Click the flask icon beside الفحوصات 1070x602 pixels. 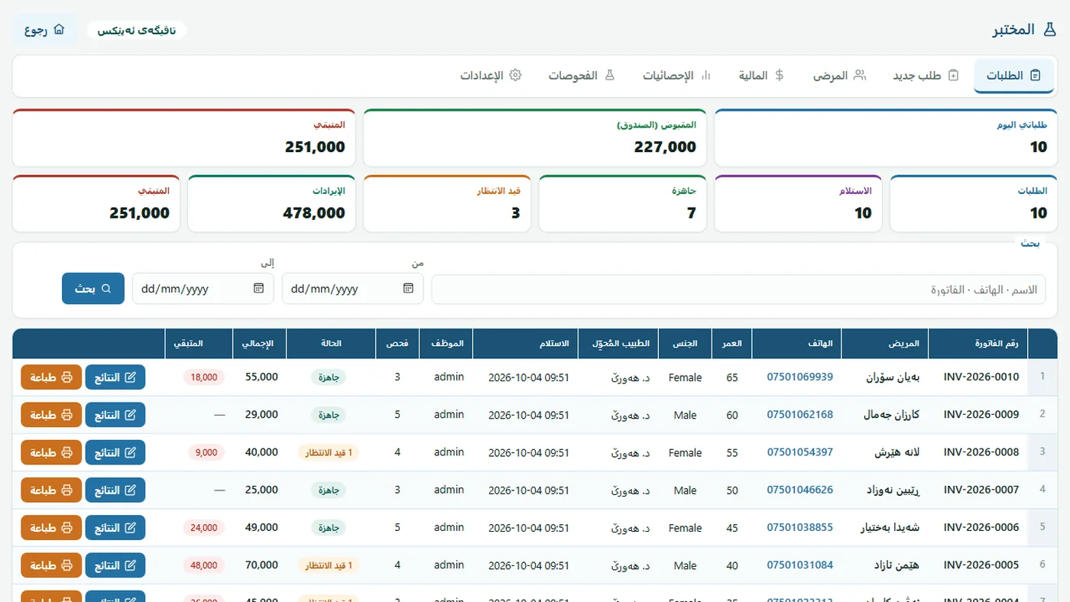(610, 76)
